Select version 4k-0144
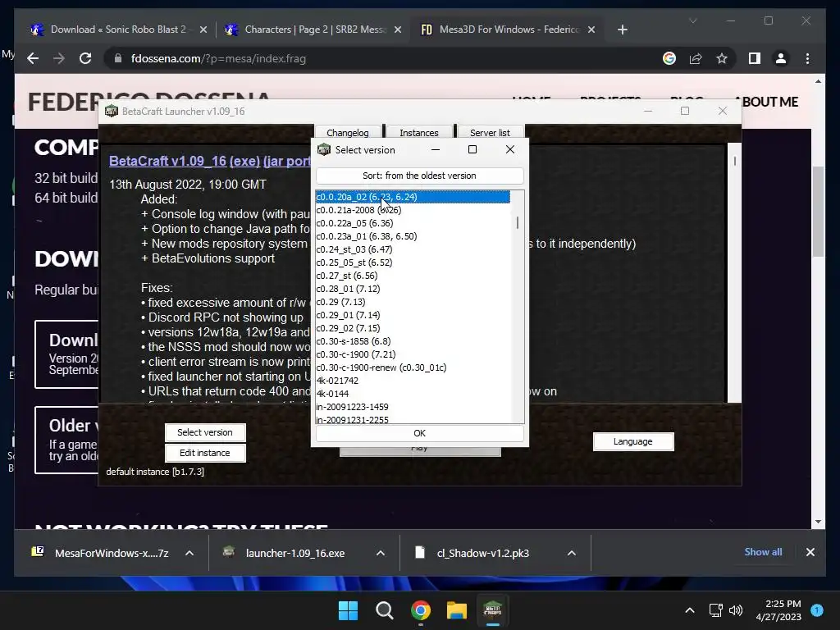This screenshot has width=840, height=630. pos(413,394)
